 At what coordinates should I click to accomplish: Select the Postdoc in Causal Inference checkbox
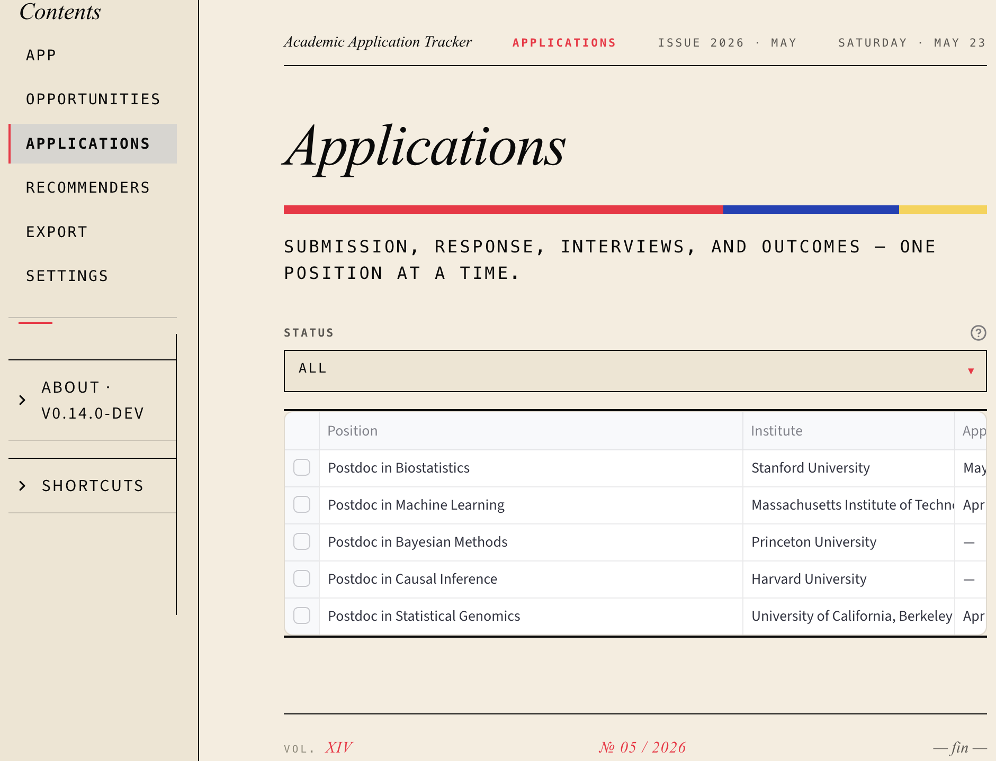coord(302,578)
